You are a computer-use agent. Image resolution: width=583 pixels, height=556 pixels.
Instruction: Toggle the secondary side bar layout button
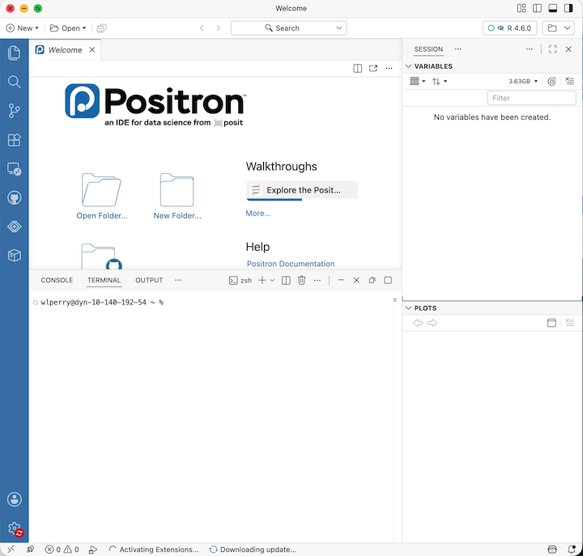pyautogui.click(x=568, y=8)
